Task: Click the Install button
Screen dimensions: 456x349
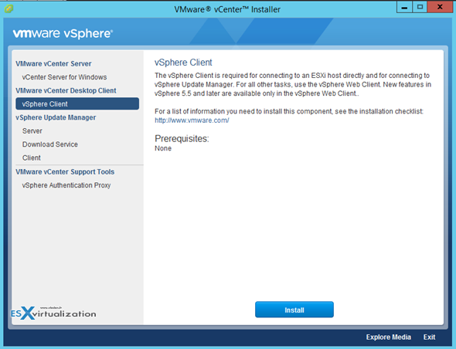Action: [294, 310]
